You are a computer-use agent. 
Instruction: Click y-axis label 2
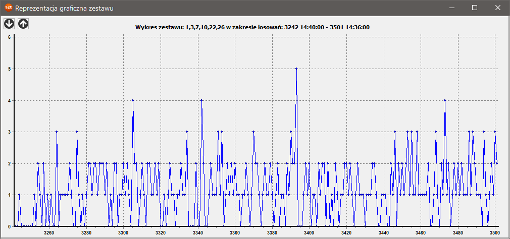click(10, 164)
